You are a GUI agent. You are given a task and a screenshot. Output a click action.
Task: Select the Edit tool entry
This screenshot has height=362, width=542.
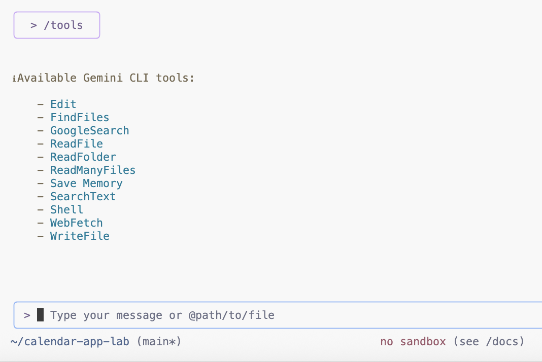pyautogui.click(x=63, y=104)
